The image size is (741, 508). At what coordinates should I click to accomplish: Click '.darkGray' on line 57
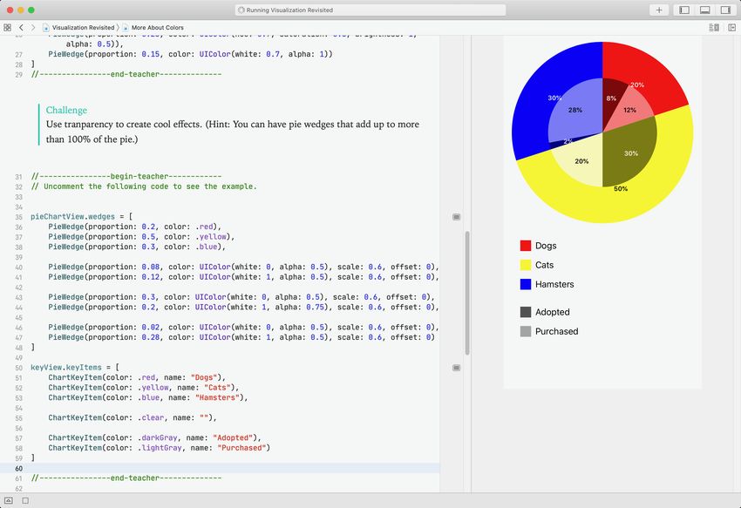pos(158,437)
